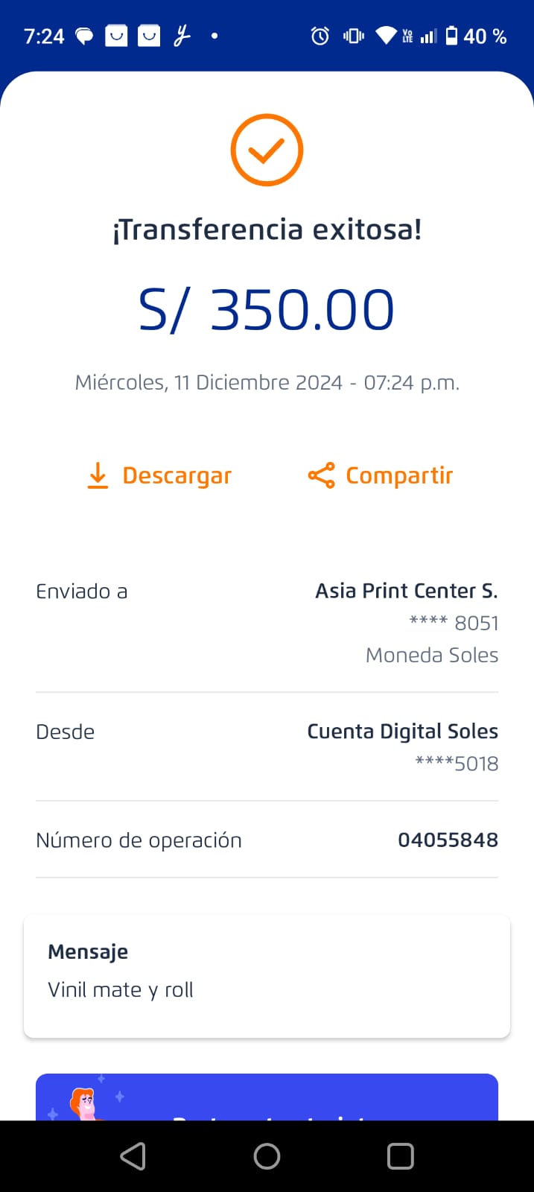
Task: Tap the transfer date and time text
Action: tap(267, 383)
